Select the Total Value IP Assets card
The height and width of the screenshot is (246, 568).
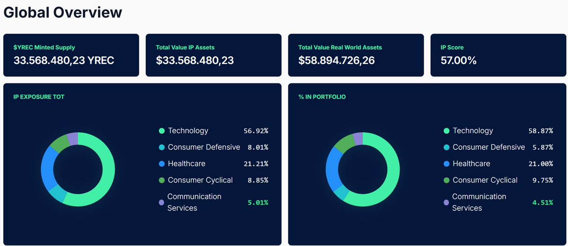pyautogui.click(x=213, y=55)
